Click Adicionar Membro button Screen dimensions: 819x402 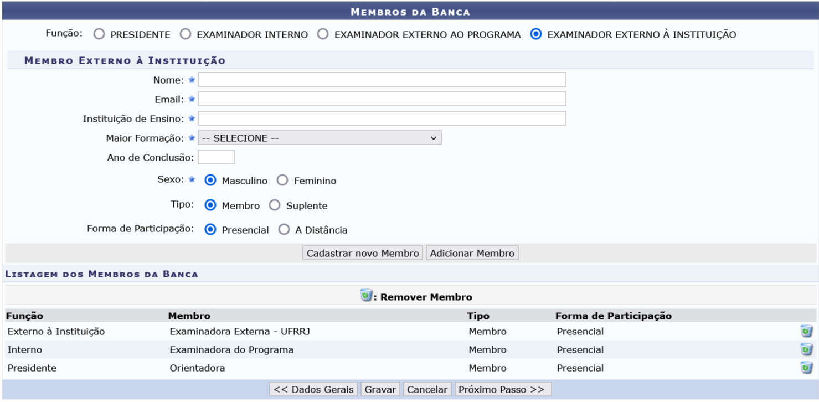472,253
